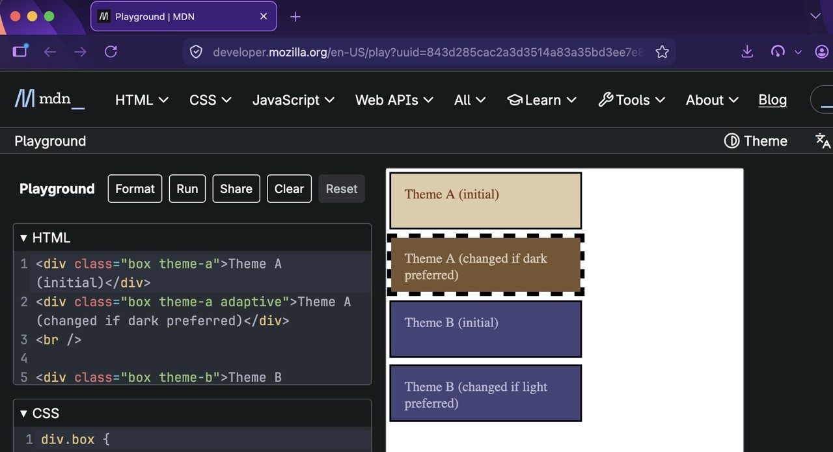This screenshot has width=833, height=452.
Task: Go forward with the right arrow
Action: 80,52
